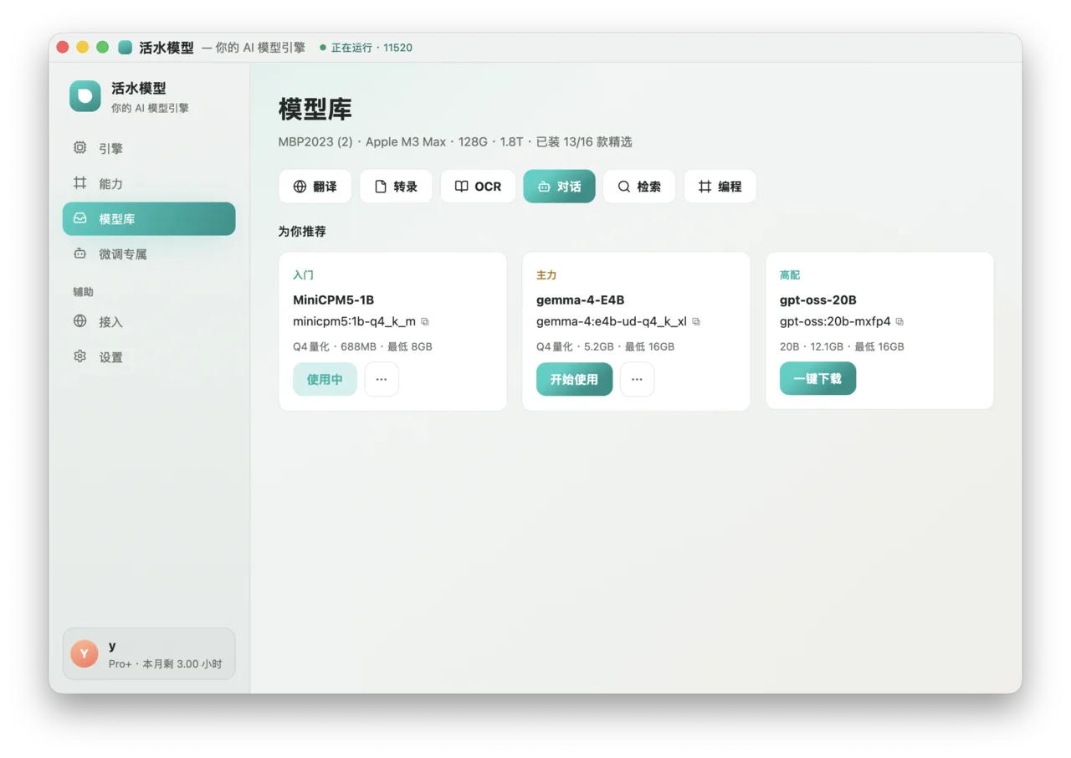
Task: Select the 编程 category tab
Action: (x=720, y=187)
